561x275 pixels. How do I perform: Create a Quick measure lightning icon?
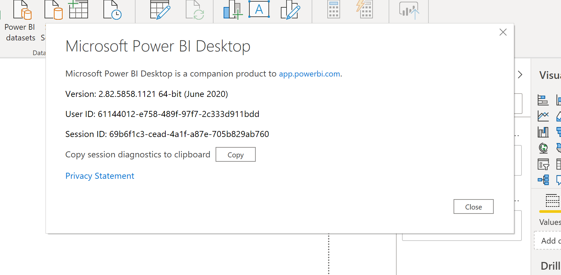(x=365, y=9)
